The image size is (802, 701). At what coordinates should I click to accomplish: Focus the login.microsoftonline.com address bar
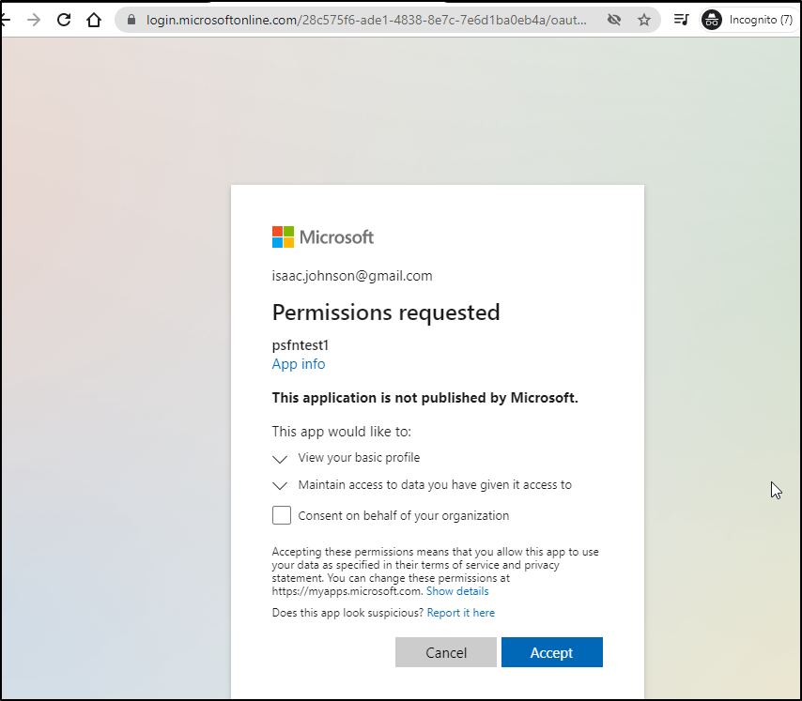coord(366,20)
